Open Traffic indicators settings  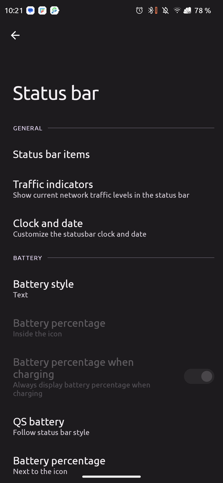112,189
